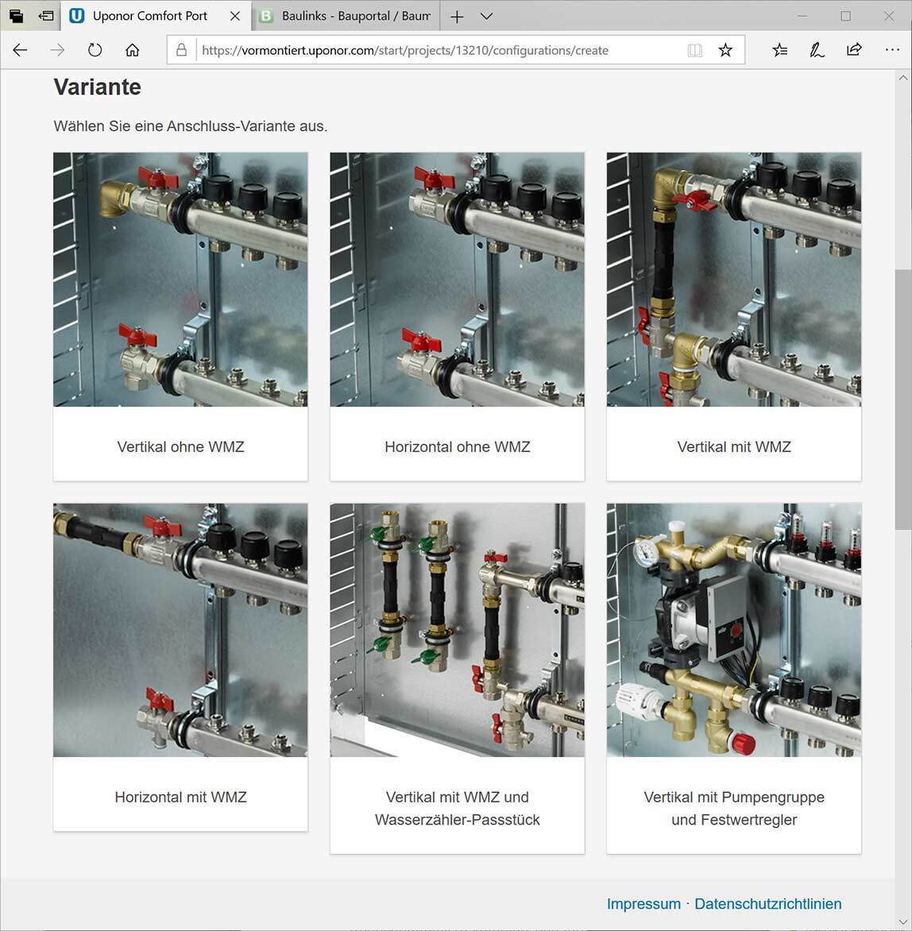Show tab previews chevron
The image size is (912, 931).
point(486,17)
